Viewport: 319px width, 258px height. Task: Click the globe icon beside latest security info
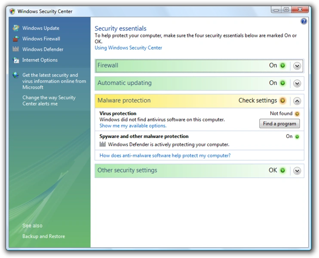15,75
